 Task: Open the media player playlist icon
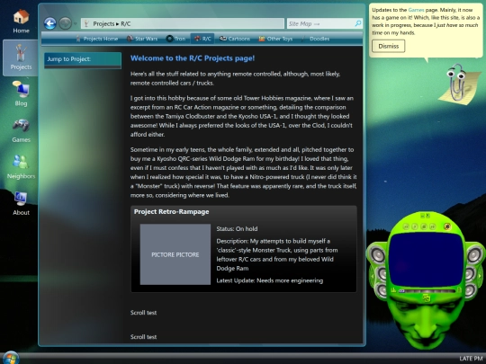click(459, 289)
